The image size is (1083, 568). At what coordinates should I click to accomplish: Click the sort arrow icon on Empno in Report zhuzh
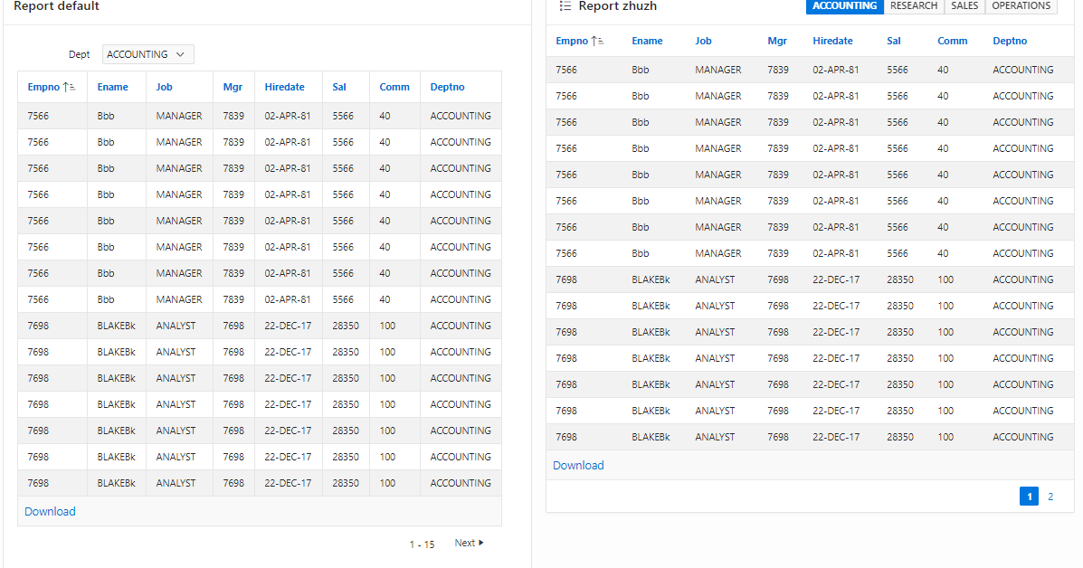pos(598,41)
